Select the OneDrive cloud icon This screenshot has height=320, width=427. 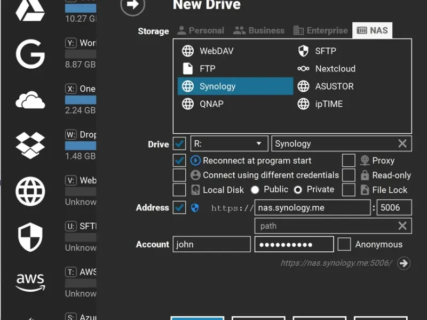click(x=30, y=100)
